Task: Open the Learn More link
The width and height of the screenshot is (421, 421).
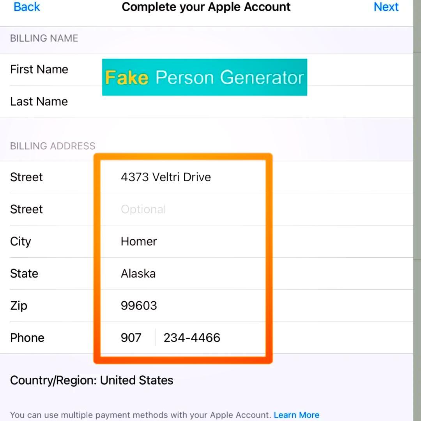Action: coord(296,415)
